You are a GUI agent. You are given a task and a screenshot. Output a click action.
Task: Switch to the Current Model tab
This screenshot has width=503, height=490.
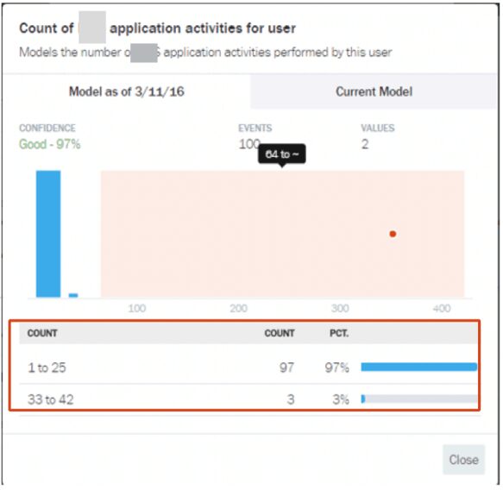[x=374, y=91]
